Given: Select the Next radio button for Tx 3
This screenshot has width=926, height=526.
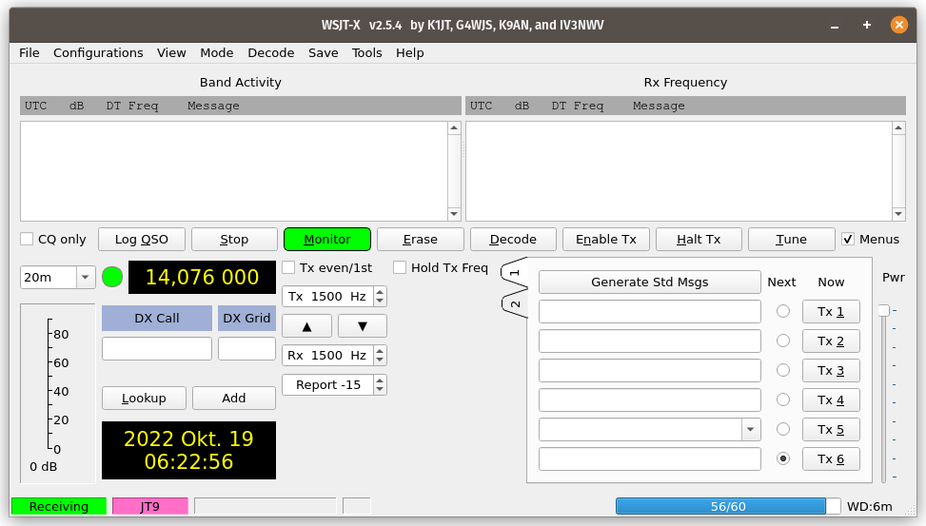Looking at the screenshot, I should point(783,370).
